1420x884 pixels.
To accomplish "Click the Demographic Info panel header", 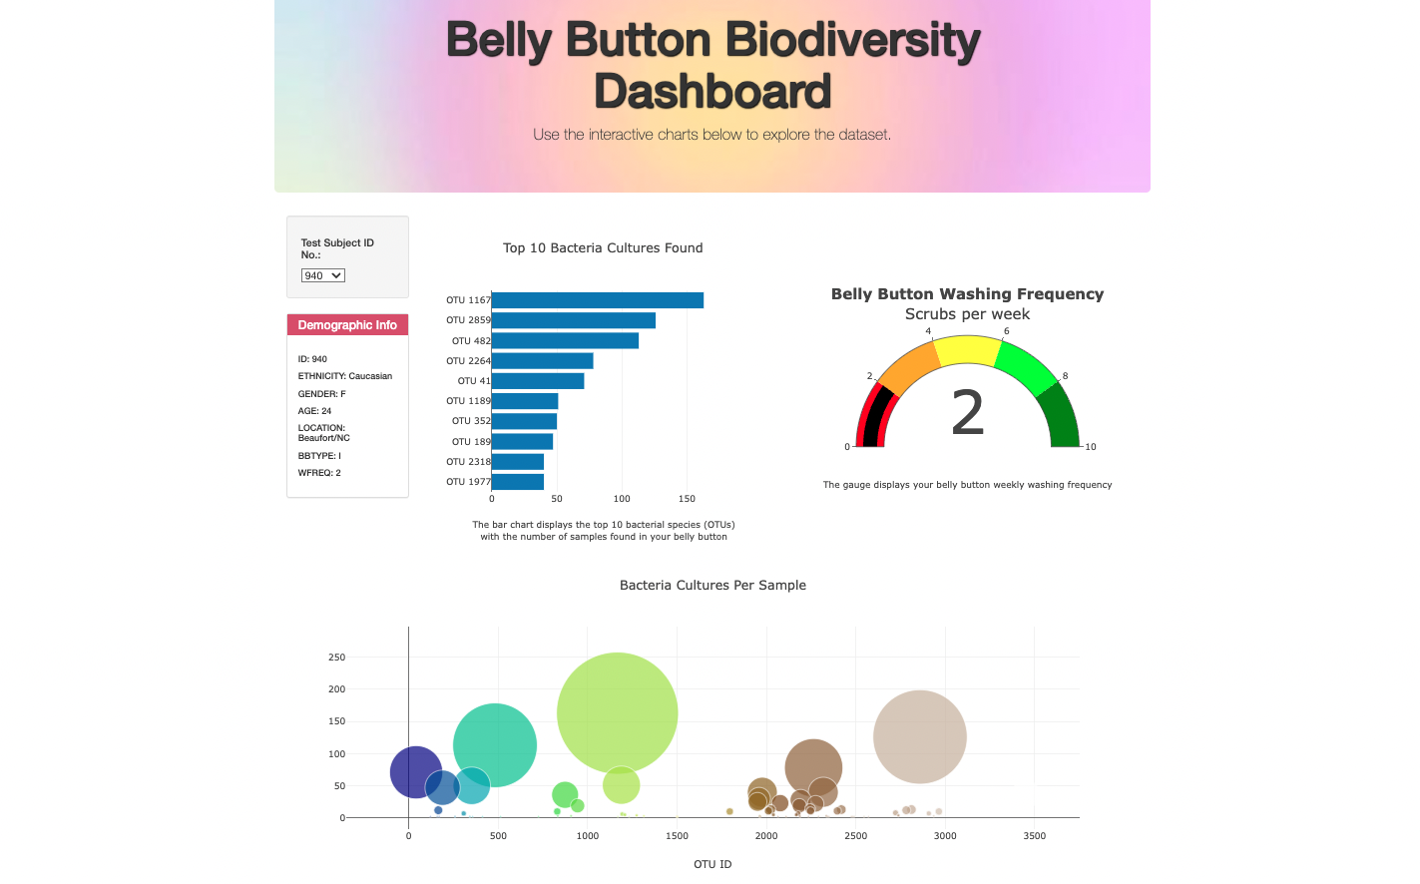I will pyautogui.click(x=347, y=324).
